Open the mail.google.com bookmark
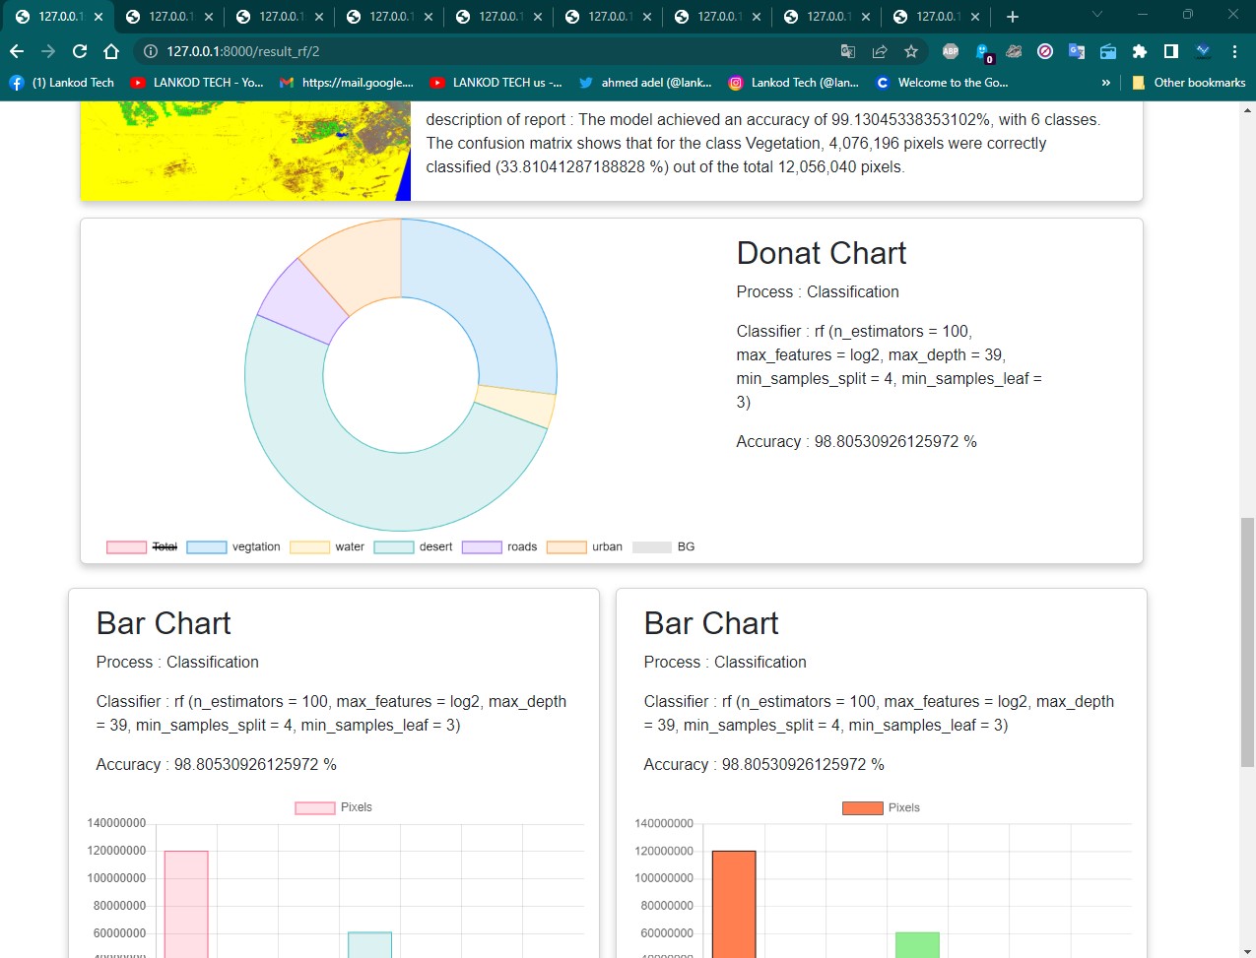The image size is (1256, 958). tap(347, 83)
